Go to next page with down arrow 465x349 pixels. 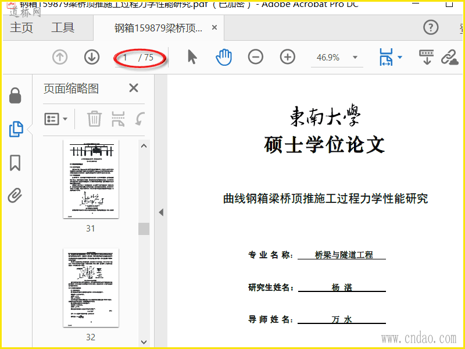92,57
